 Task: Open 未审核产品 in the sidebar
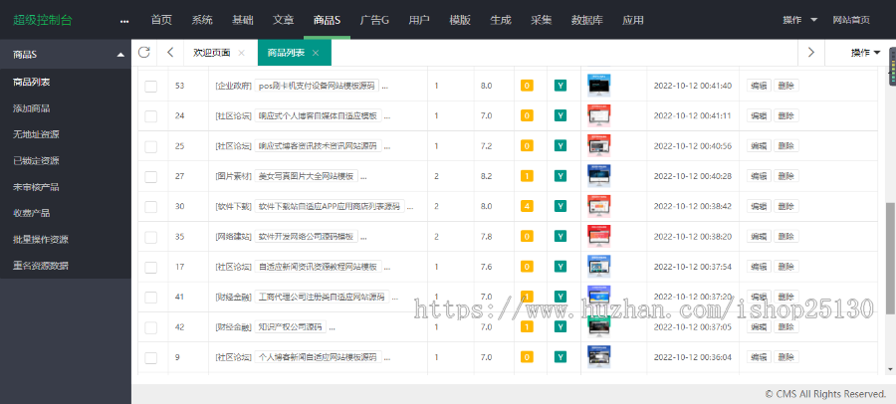tap(36, 187)
